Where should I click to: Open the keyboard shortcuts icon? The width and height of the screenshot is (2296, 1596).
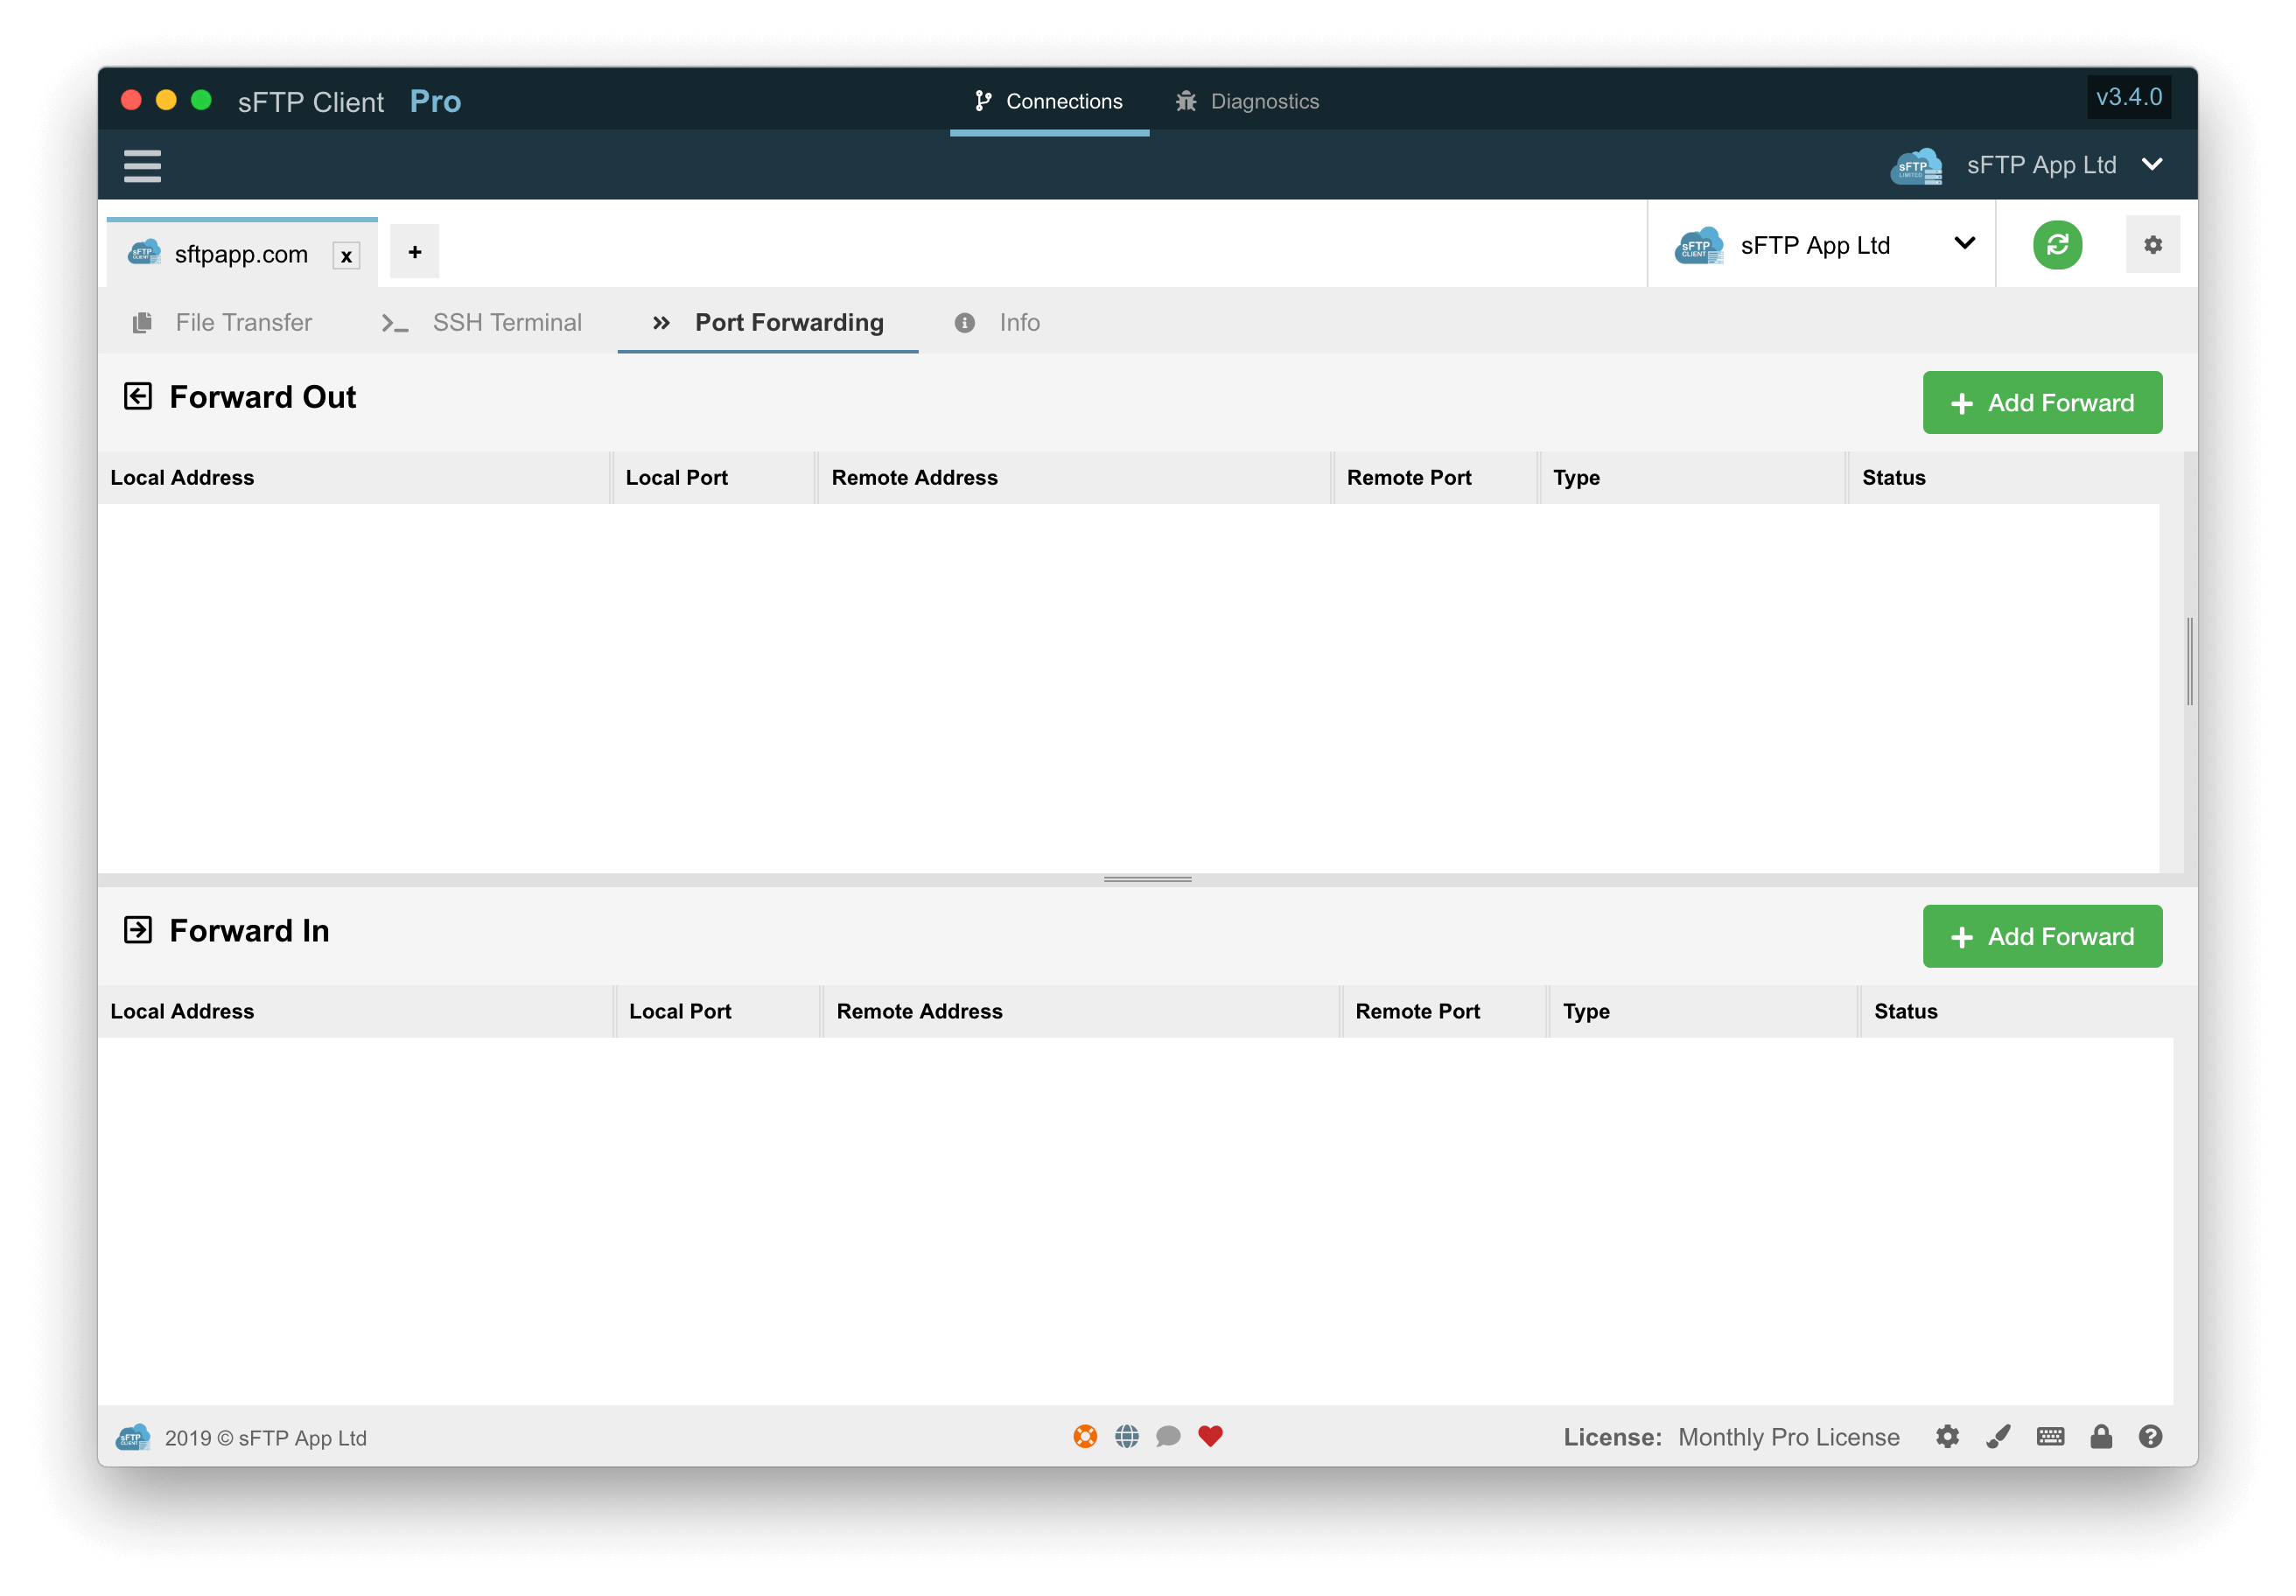(x=2049, y=1437)
